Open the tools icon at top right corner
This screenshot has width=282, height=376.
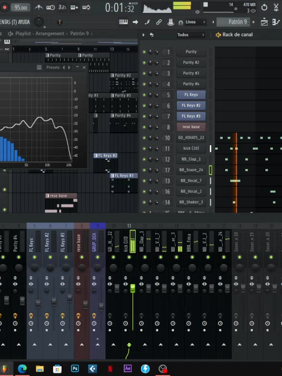[276, 8]
